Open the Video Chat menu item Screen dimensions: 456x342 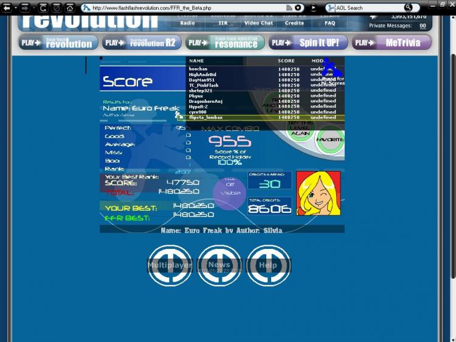[258, 23]
